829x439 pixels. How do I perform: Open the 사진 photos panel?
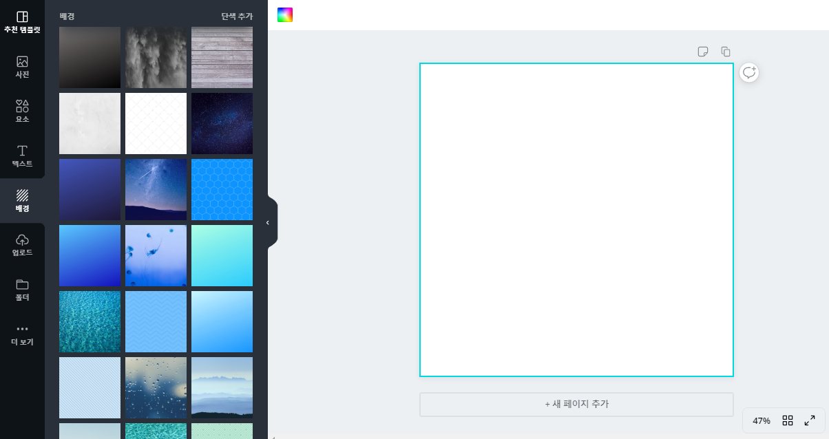coord(22,67)
